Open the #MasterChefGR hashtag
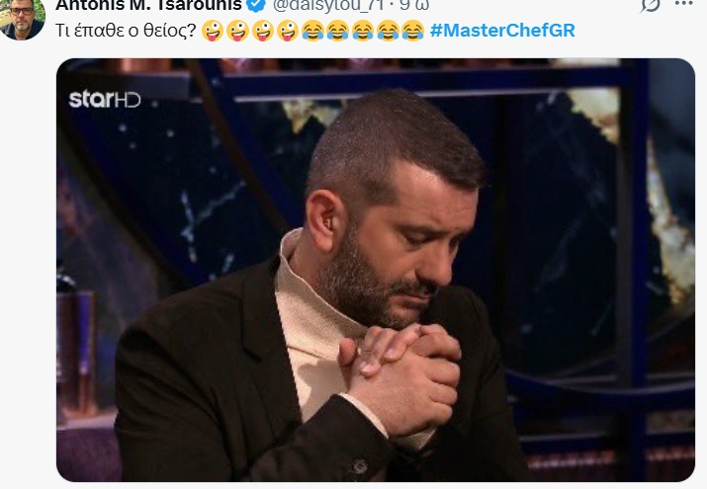707x489 pixels. 502,31
